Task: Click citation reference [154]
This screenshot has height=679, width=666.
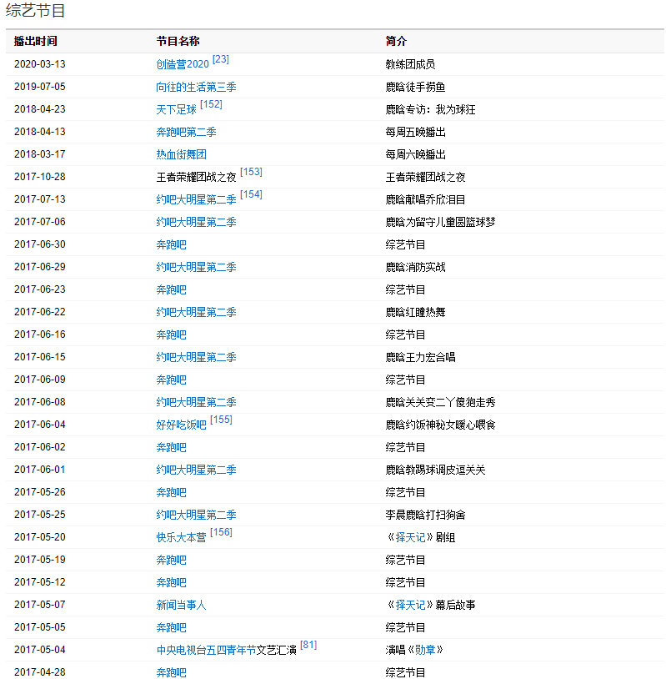Action: [251, 195]
